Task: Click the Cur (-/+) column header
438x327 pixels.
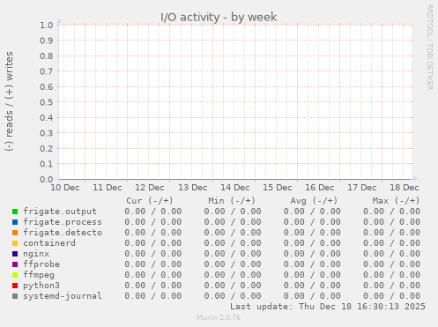Action: tap(150, 201)
